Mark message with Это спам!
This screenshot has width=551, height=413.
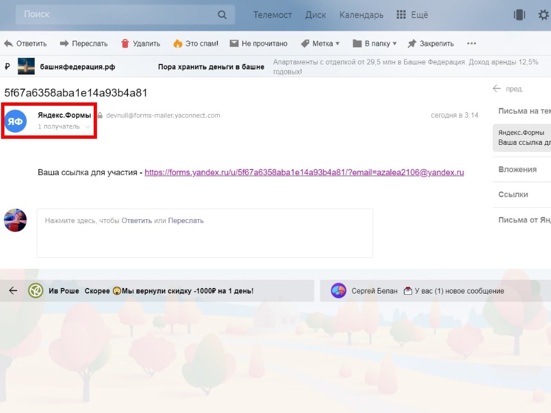click(196, 44)
